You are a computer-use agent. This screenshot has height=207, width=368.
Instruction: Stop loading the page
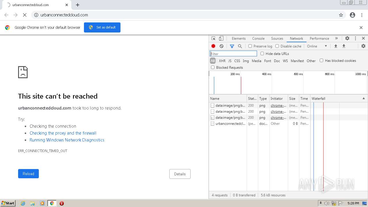(x=25, y=15)
